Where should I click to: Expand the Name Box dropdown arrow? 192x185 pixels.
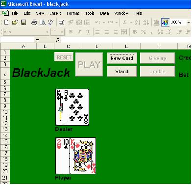pyautogui.click(x=38, y=40)
